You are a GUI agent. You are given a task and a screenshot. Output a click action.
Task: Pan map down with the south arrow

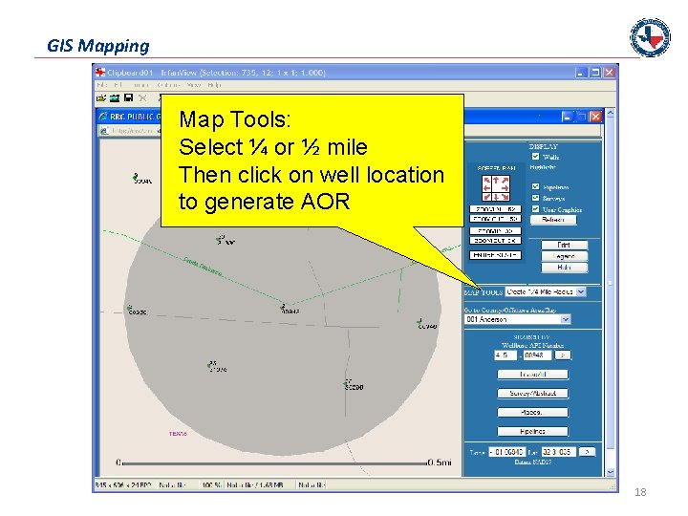click(x=496, y=197)
